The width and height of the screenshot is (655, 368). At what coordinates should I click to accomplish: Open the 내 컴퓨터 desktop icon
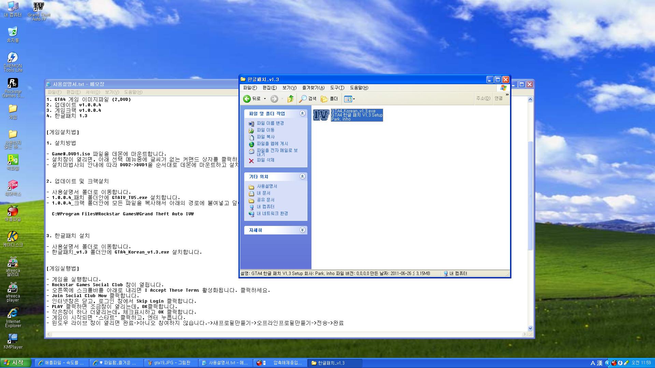13,9
